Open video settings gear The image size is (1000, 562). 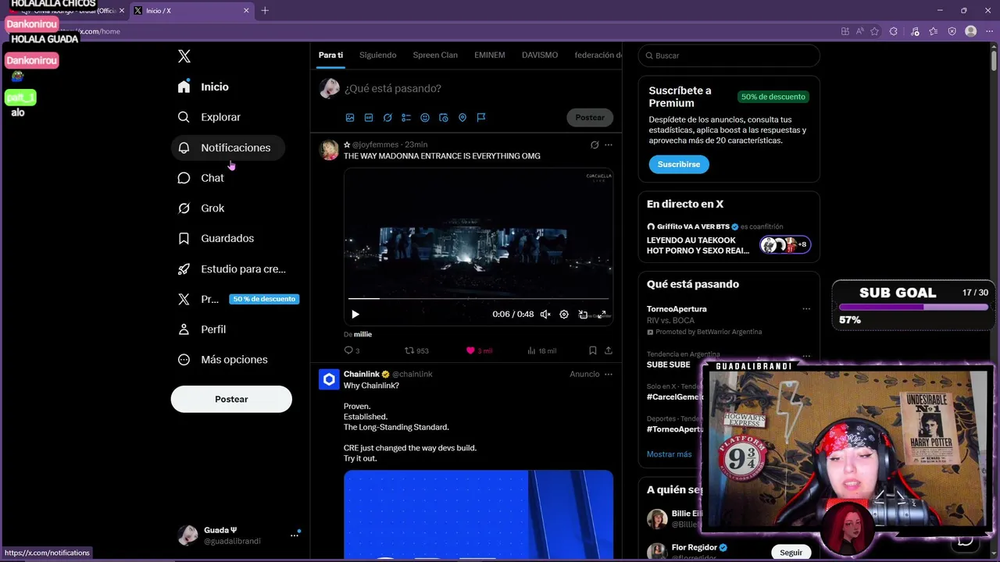pyautogui.click(x=564, y=315)
